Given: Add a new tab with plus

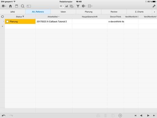Looking at the screenshot, I should click(x=154, y=12).
